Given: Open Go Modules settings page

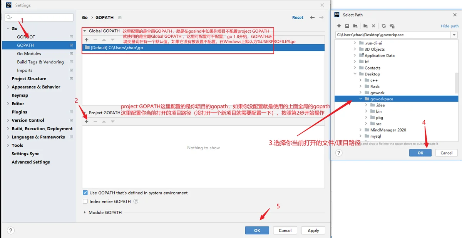Looking at the screenshot, I should 29,53.
